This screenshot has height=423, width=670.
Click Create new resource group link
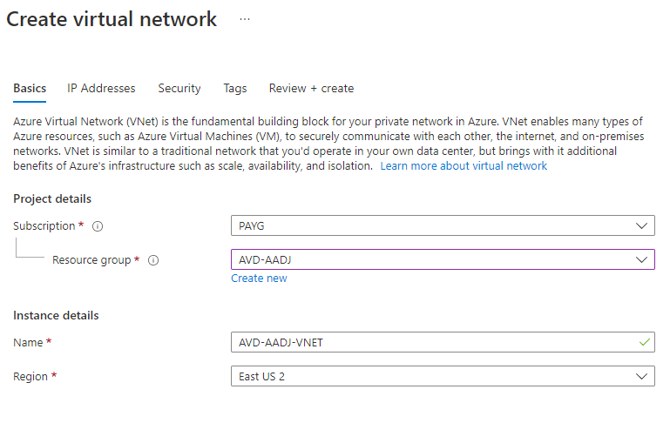pos(259,279)
